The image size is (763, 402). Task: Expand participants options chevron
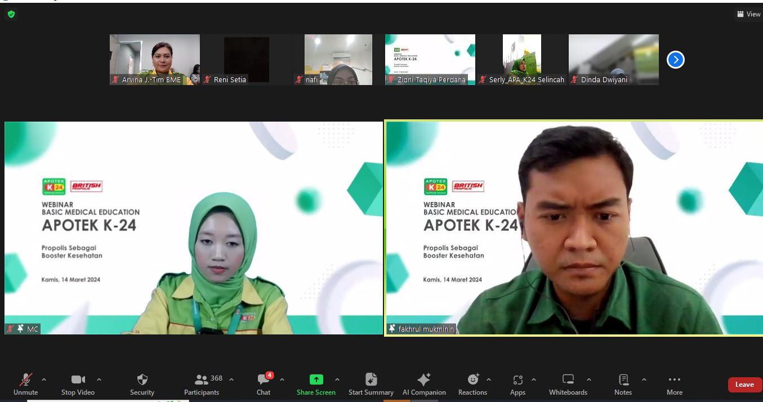click(231, 379)
